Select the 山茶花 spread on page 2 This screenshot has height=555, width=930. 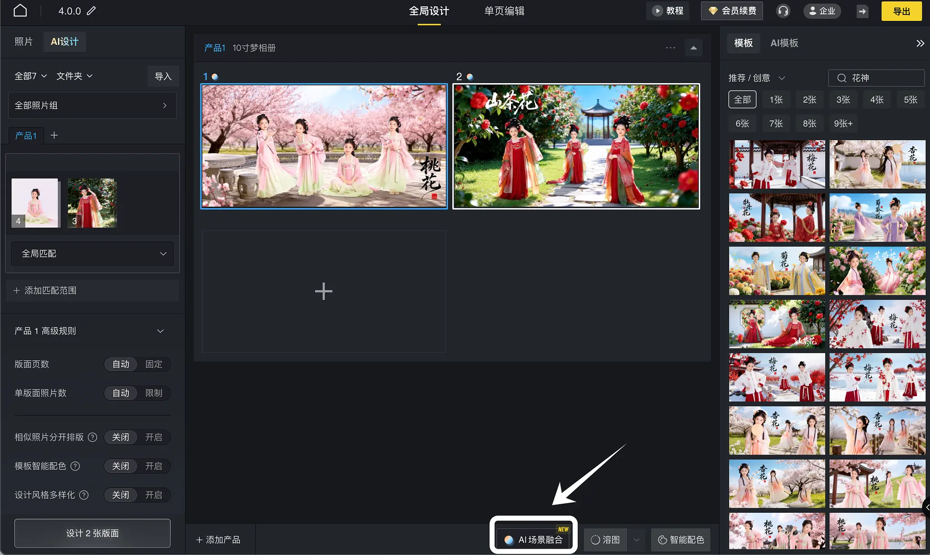[576, 146]
